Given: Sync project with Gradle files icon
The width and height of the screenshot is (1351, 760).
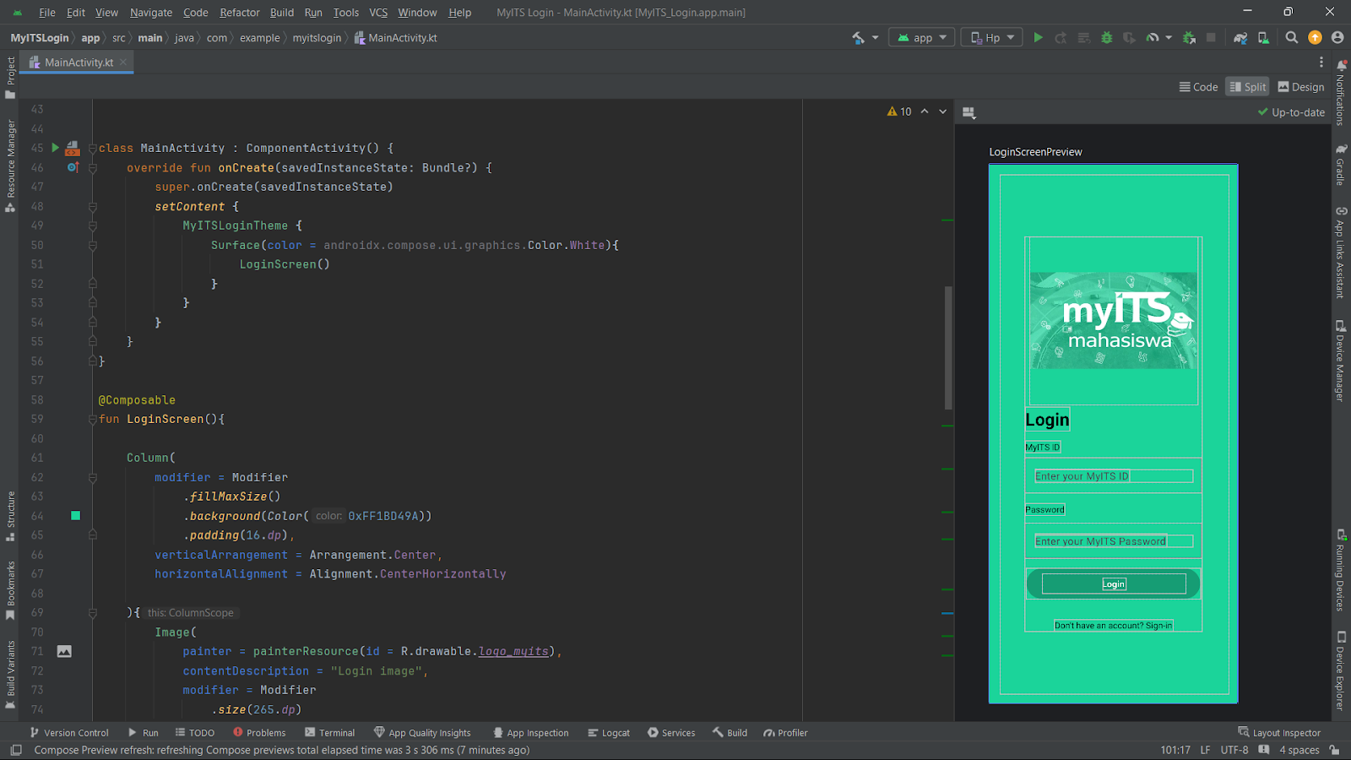Looking at the screenshot, I should [1240, 37].
